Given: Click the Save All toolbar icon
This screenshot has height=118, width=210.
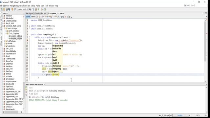Looking at the screenshot, I should pos(9,9).
